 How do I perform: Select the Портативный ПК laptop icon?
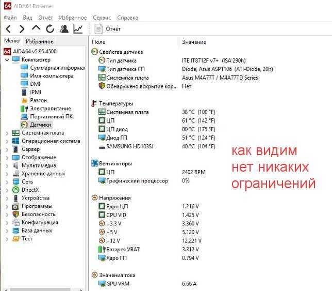pos(24,116)
